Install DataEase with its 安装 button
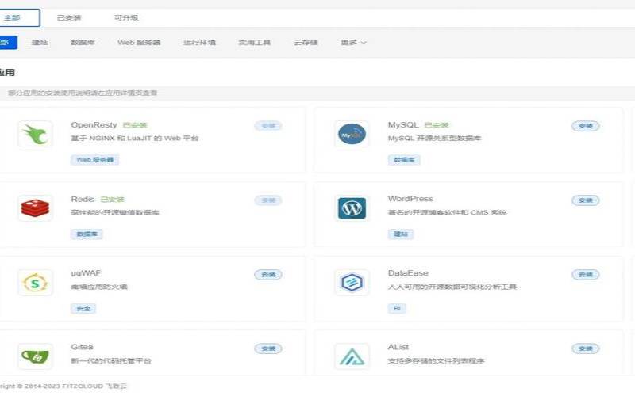 586,275
